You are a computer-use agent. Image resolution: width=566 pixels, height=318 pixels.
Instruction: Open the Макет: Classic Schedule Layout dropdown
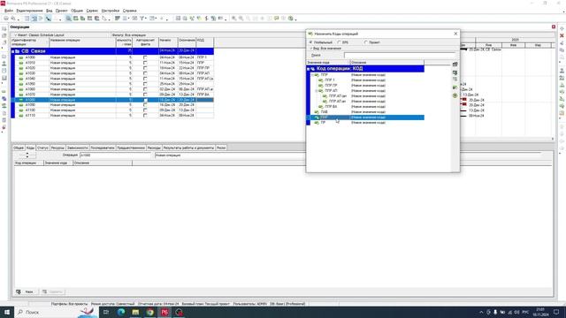click(x=39, y=35)
